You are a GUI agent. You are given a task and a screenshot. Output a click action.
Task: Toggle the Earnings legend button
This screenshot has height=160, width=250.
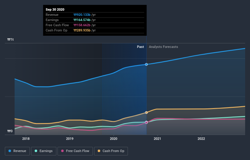[44, 151]
